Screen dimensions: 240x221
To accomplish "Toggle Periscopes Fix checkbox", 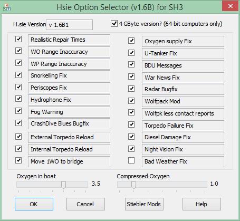I will (18, 87).
